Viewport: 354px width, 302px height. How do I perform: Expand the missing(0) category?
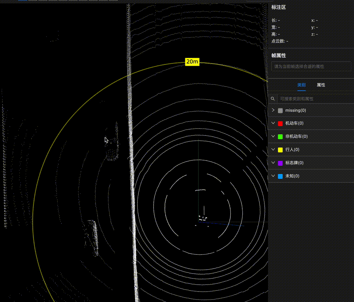pos(273,110)
